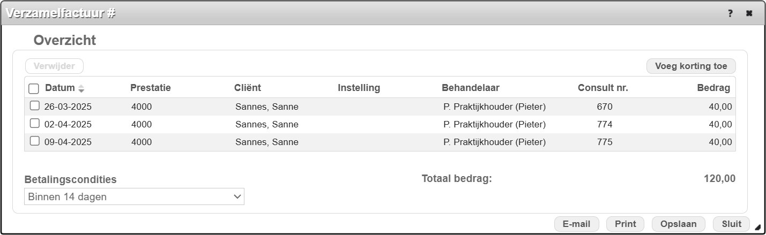766x235 pixels.
Task: Click the Datum sort arrows icon
Action: pos(81,88)
